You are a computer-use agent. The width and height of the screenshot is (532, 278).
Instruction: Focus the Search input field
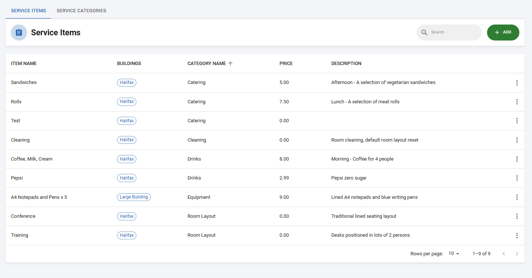pyautogui.click(x=454, y=32)
